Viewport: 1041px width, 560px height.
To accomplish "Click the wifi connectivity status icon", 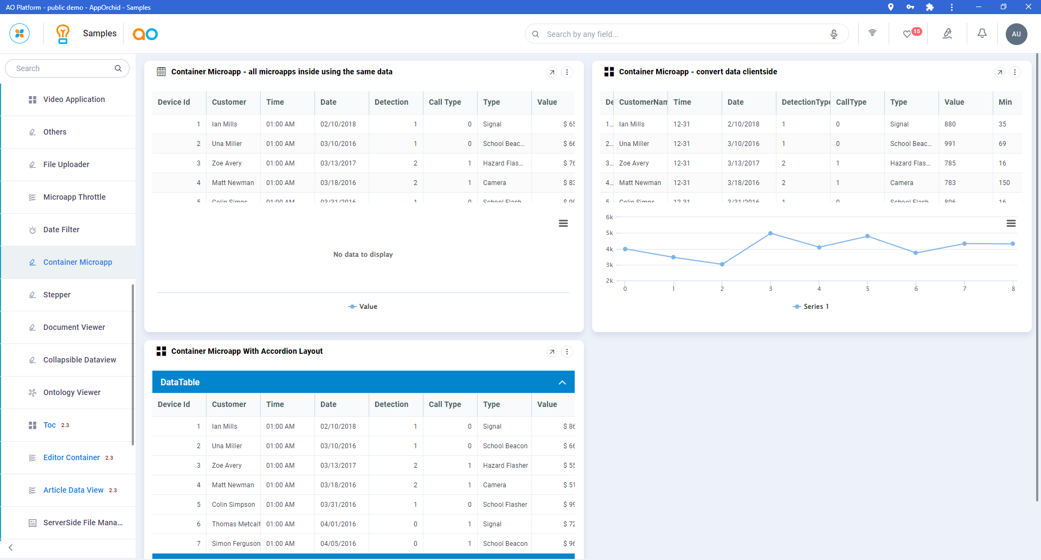I will tap(872, 33).
